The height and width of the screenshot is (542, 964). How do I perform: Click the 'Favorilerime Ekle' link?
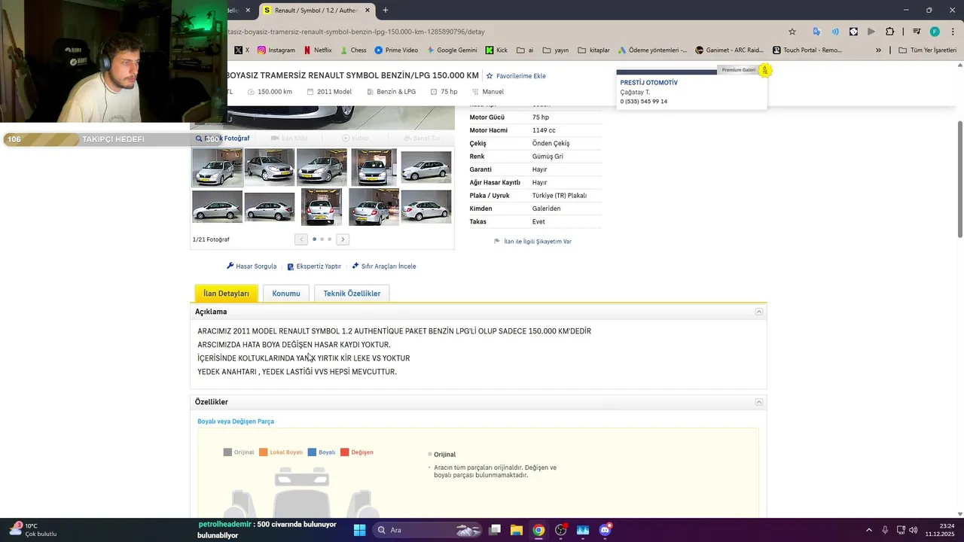coord(516,76)
